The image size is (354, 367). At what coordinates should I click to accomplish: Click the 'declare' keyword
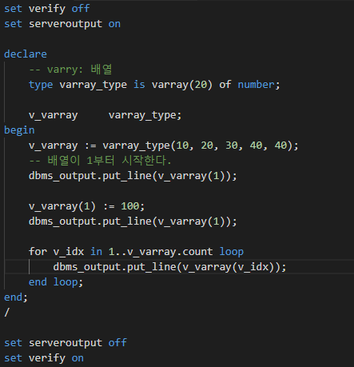click(26, 54)
